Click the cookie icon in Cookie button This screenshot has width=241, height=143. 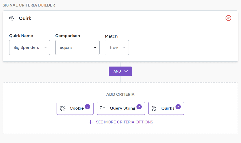coord(63,108)
